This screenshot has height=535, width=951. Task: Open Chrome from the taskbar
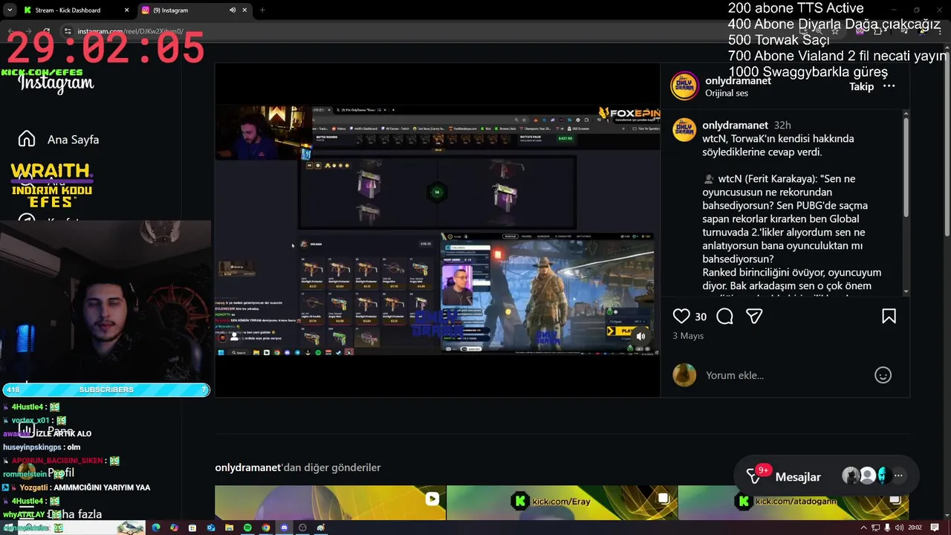[265, 528]
